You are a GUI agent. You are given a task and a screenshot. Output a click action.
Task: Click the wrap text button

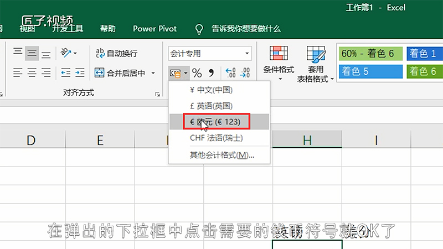click(116, 54)
